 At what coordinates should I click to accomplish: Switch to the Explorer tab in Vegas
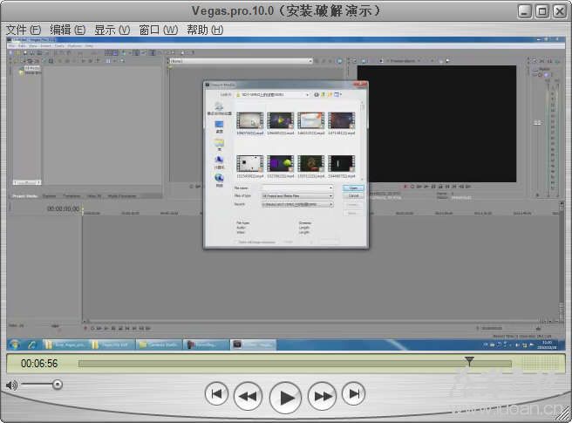[x=49, y=196]
